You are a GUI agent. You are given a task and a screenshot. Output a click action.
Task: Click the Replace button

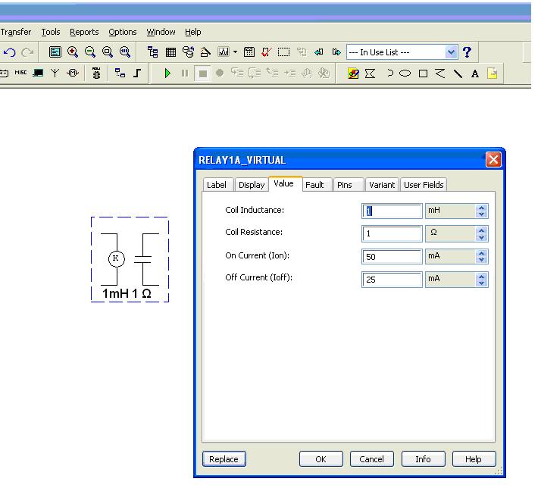coord(224,459)
